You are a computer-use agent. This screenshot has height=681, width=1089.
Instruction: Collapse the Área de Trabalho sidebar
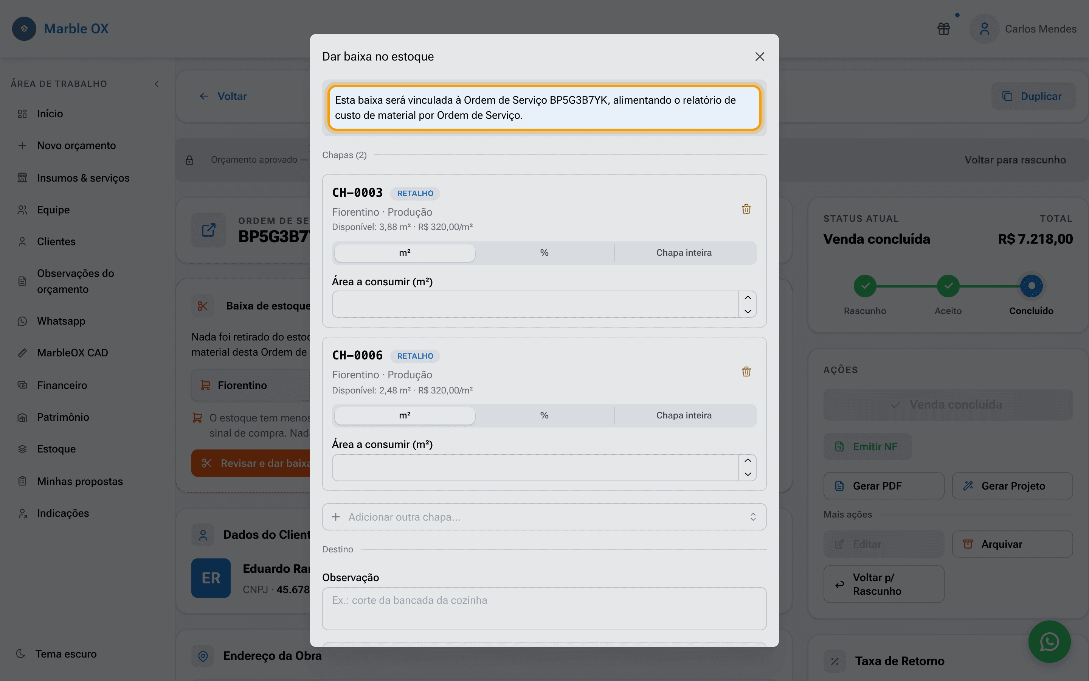tap(157, 84)
